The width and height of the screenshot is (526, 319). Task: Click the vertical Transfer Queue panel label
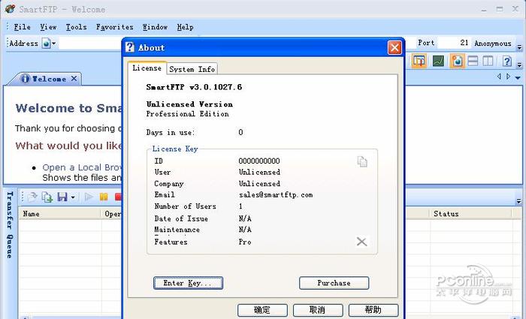[10, 224]
